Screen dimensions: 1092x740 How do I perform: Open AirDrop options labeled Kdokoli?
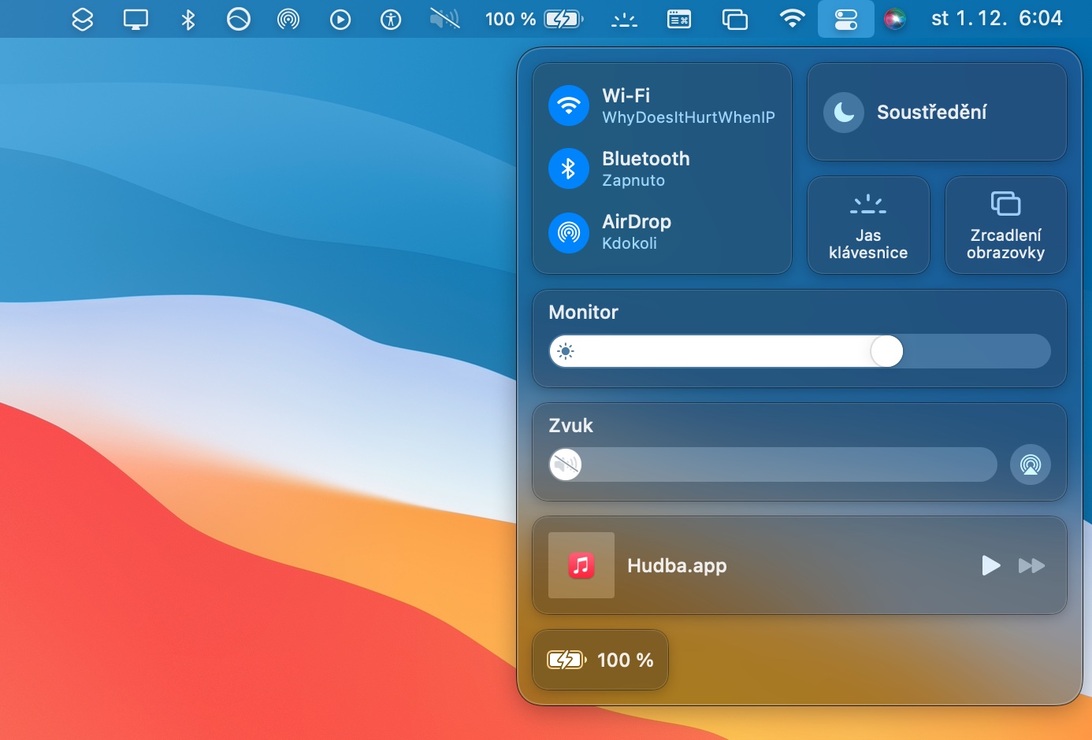click(630, 243)
